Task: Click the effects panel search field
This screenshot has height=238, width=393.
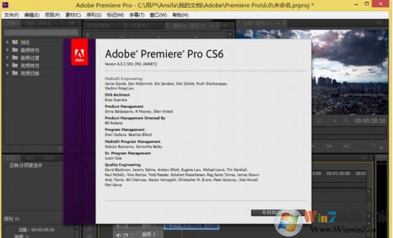Action: pos(42,32)
